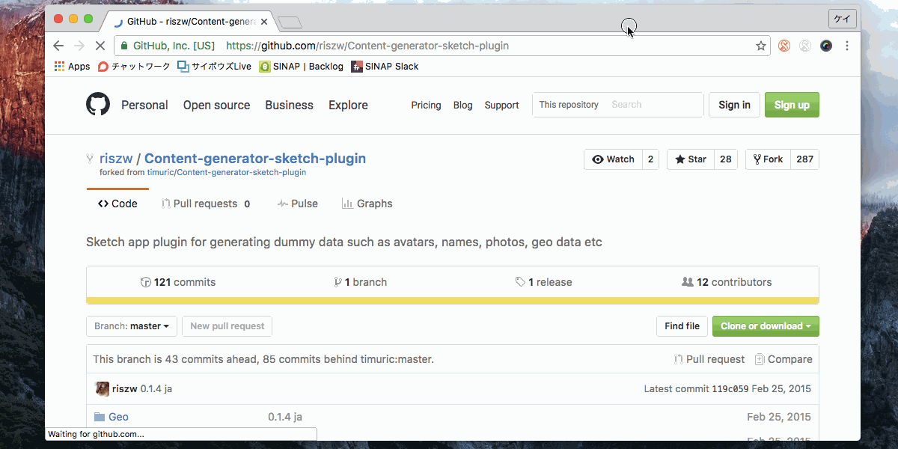Open timuric forked-from repository link
This screenshot has width=898, height=449.
tap(227, 172)
